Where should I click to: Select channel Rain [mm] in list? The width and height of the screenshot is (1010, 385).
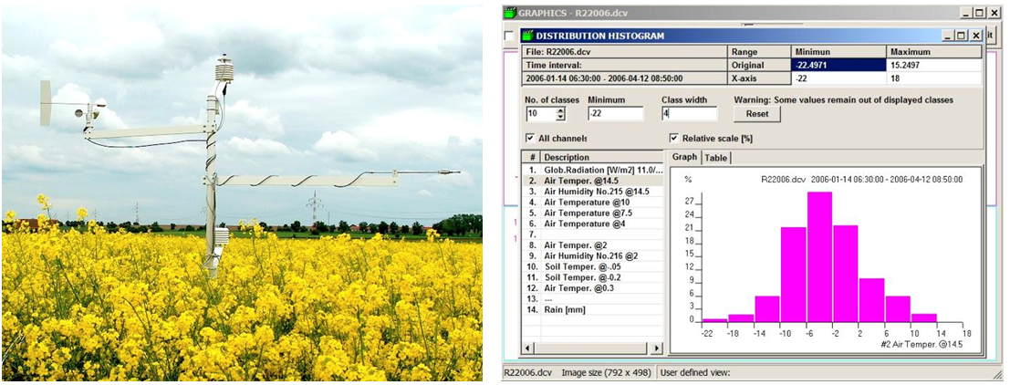[x=564, y=310]
